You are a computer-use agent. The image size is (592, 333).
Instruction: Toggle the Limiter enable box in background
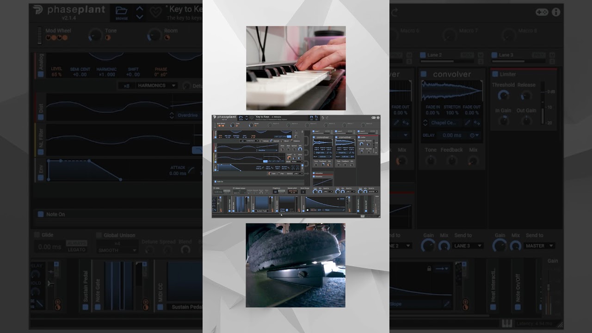click(x=495, y=74)
